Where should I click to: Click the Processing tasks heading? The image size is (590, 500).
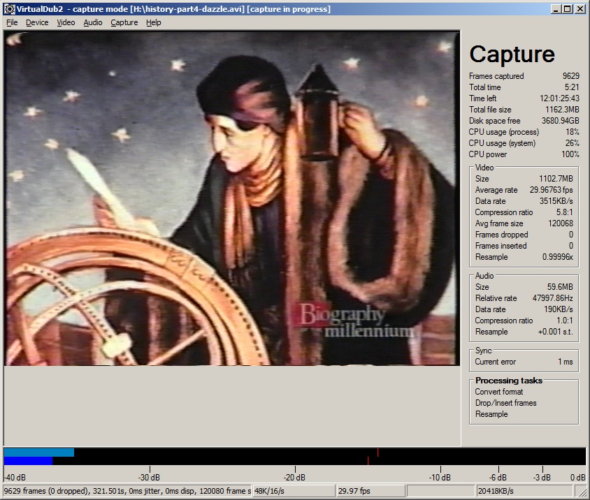(509, 381)
